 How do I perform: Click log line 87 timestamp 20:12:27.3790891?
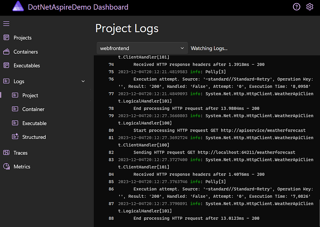(153, 204)
